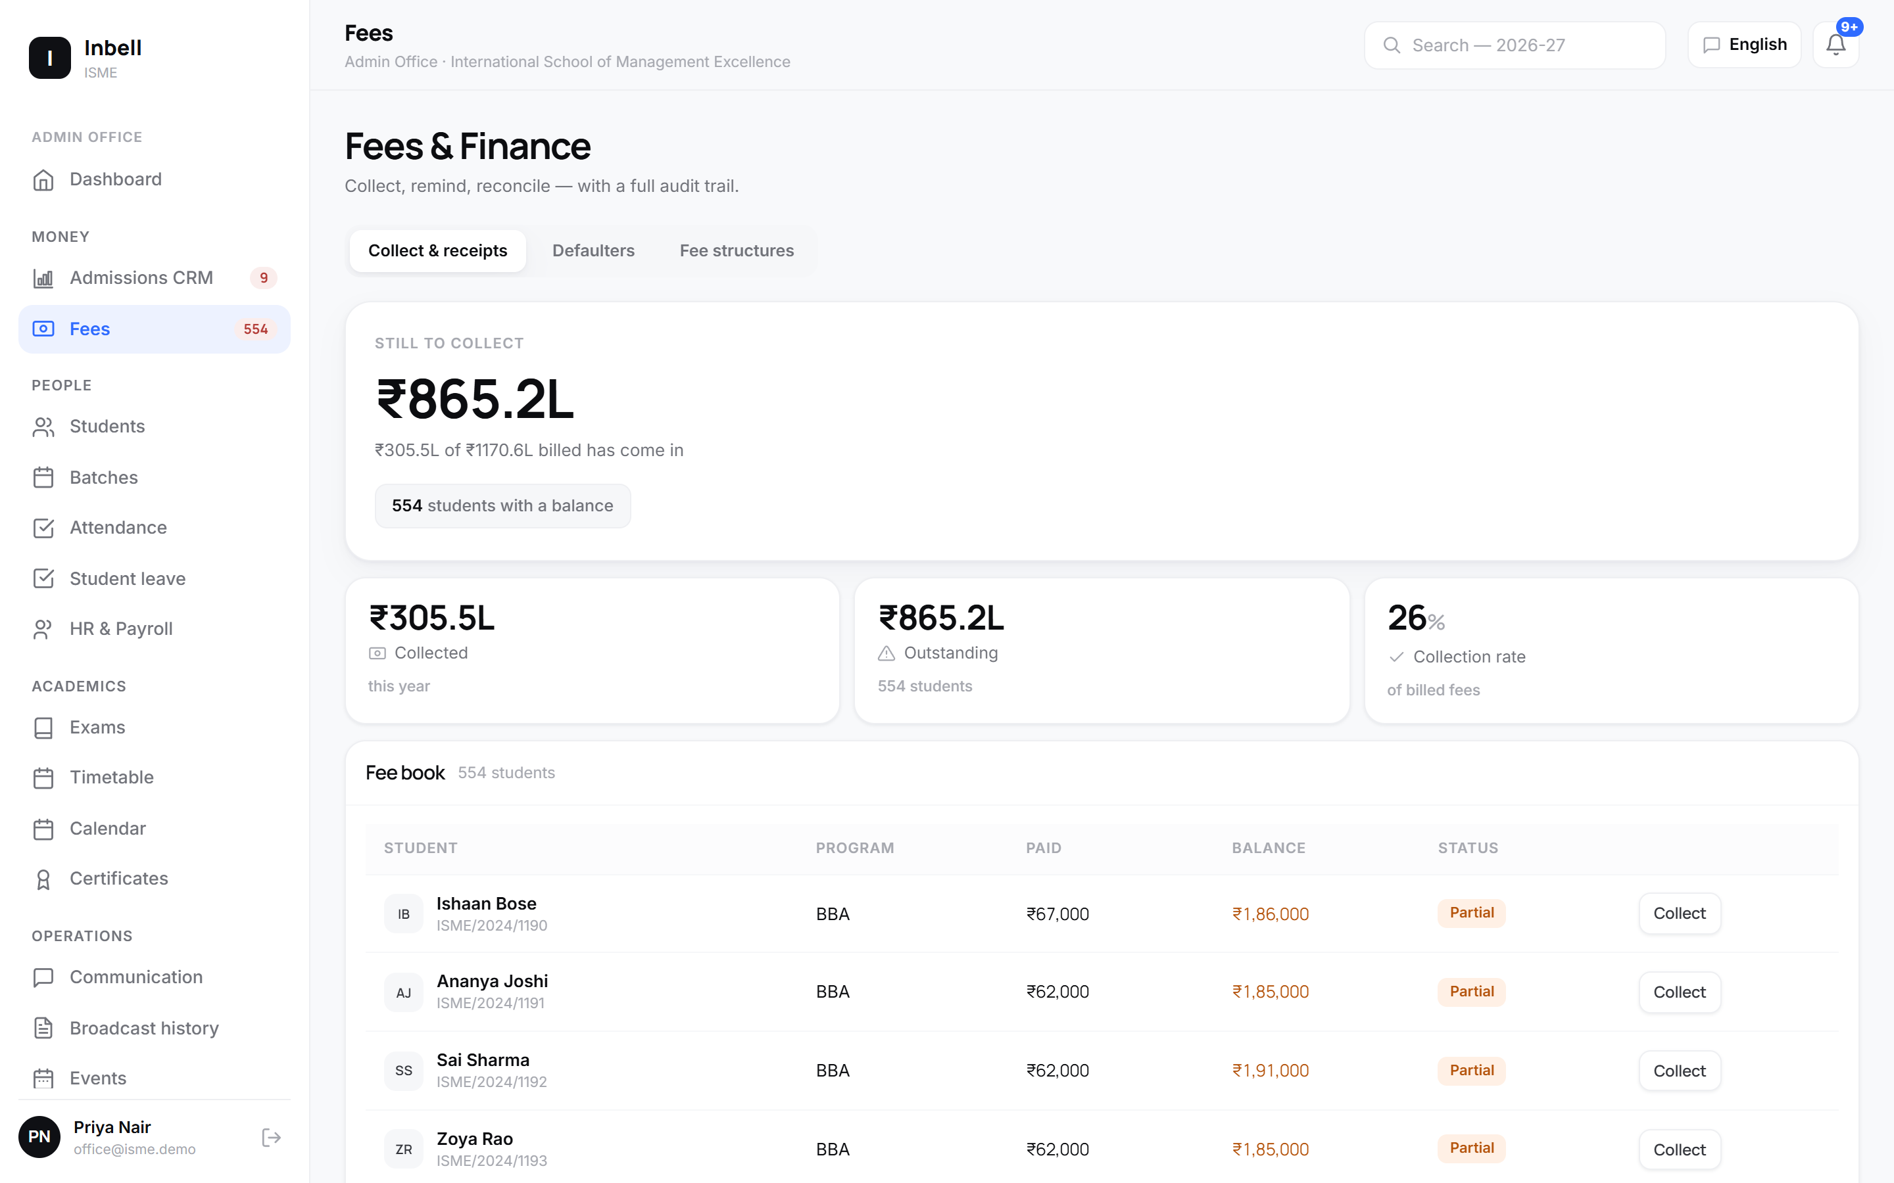Click the speech bubble icon beside English
This screenshot has width=1894, height=1183.
pos(1711,45)
